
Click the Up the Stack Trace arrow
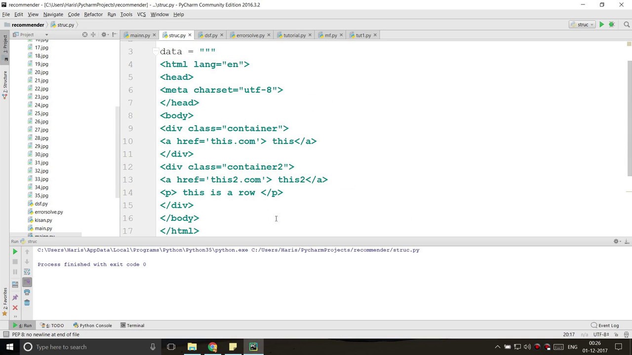tap(27, 251)
